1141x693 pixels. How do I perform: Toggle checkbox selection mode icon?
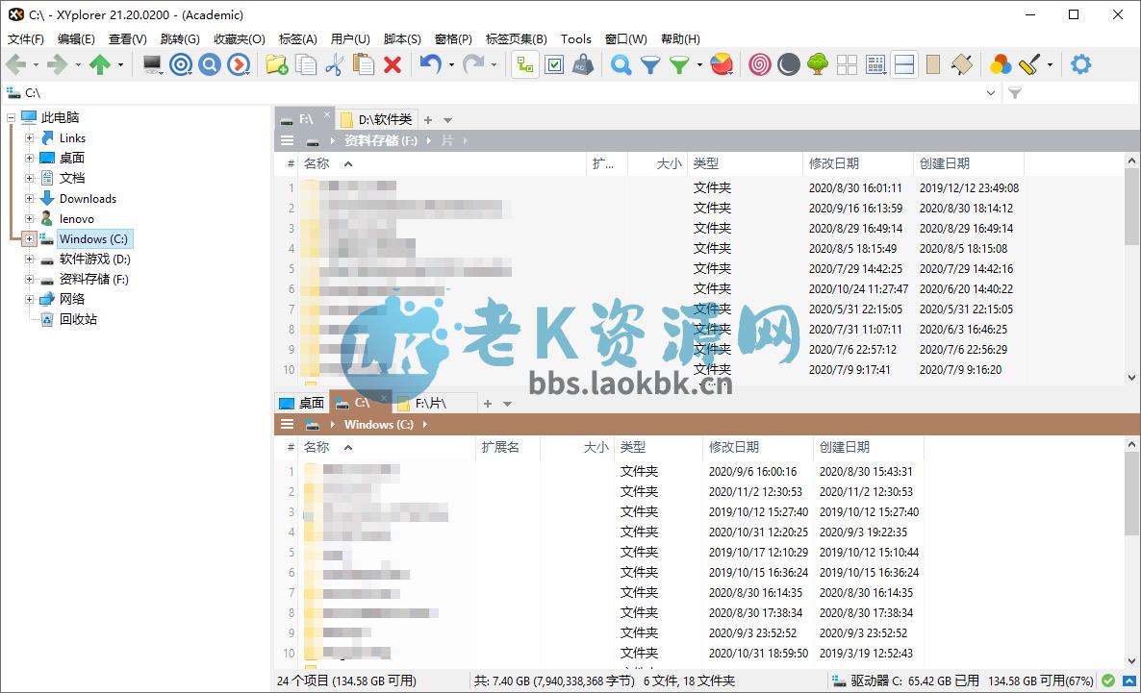pyautogui.click(x=554, y=64)
